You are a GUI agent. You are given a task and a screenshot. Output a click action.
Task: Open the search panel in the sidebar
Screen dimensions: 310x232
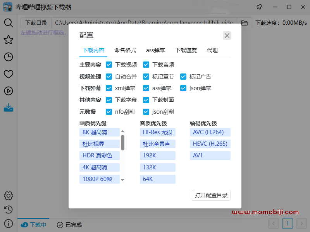8,23
